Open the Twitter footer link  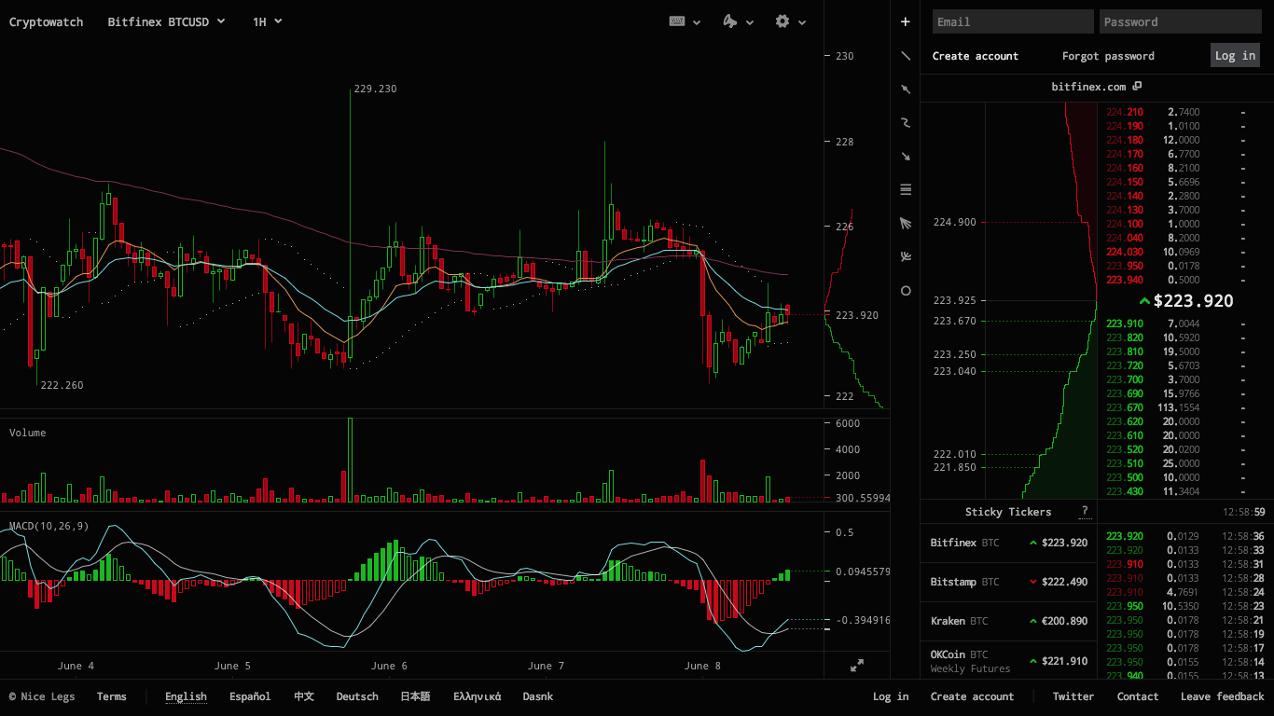click(x=1073, y=696)
